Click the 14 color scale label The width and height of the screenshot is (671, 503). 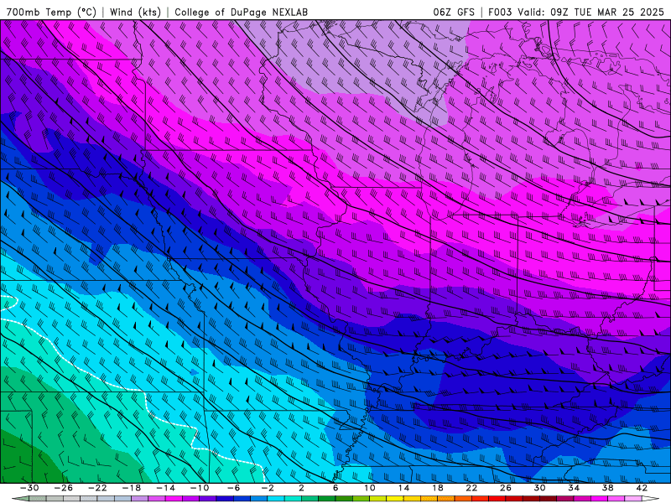point(403,488)
